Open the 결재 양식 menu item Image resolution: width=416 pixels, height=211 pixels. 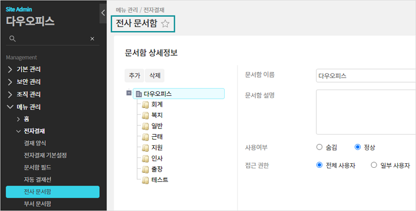(x=35, y=143)
